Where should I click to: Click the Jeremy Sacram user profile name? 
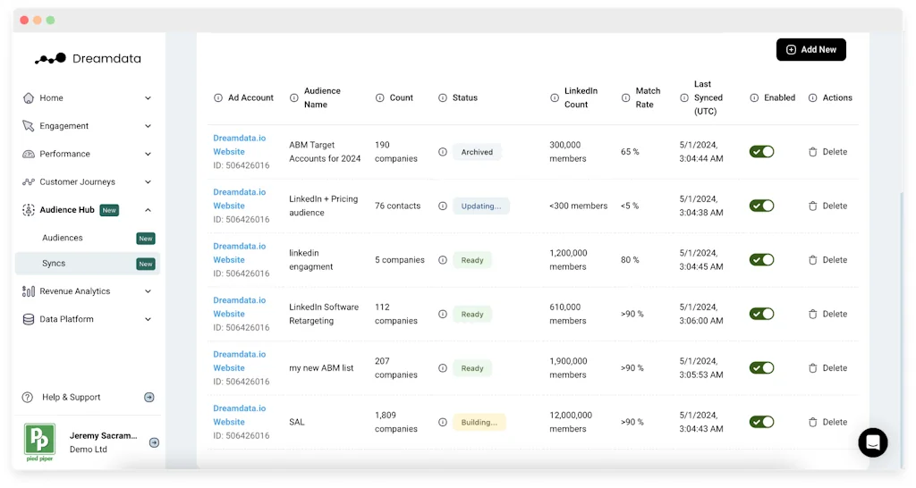(x=104, y=436)
